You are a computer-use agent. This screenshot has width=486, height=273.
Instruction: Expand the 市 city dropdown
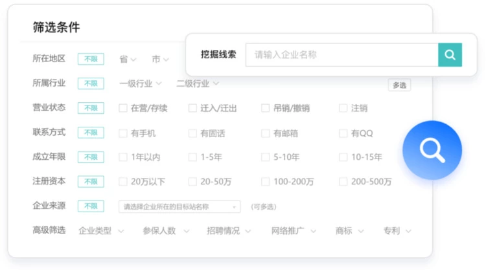click(x=160, y=60)
